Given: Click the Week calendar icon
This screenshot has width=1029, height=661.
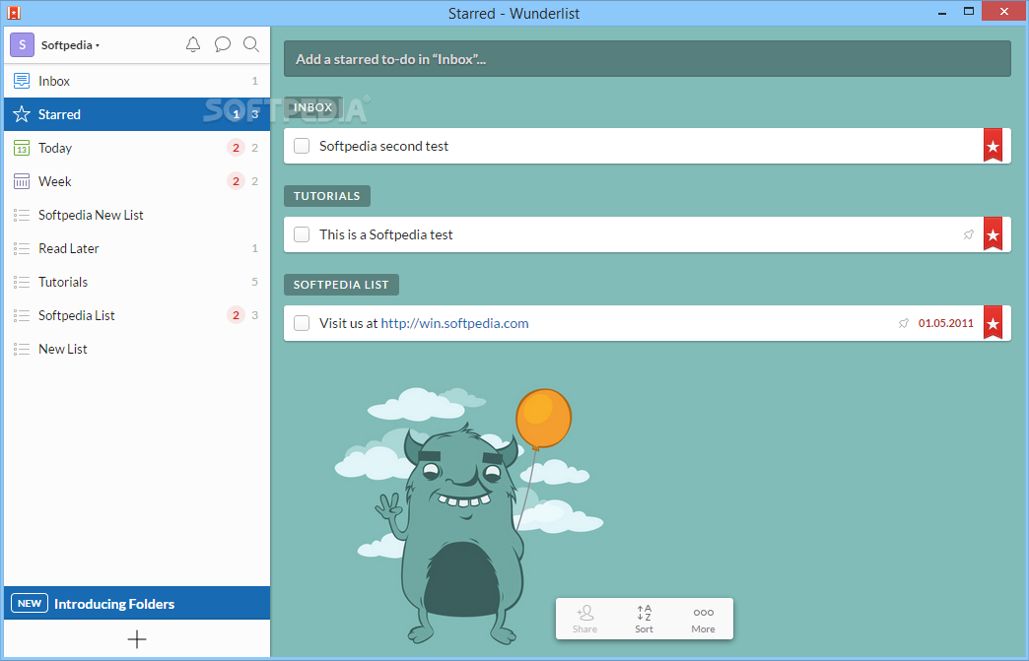Looking at the screenshot, I should click(x=22, y=181).
